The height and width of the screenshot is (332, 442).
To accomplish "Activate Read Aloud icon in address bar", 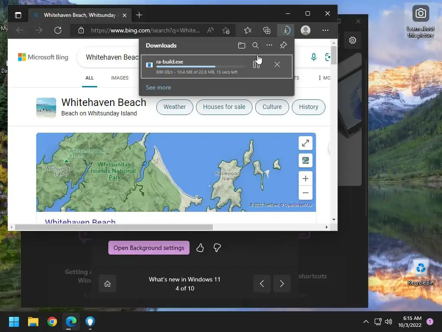I will pos(210,30).
